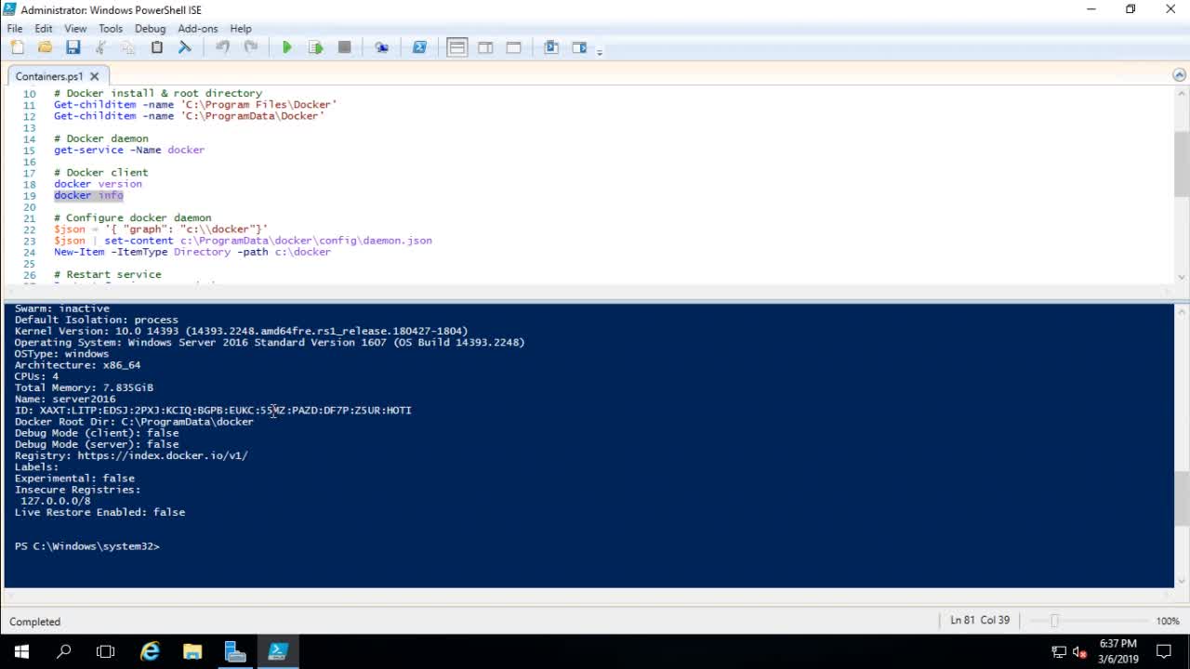Close the Containers.ps1 tab
The width and height of the screenshot is (1190, 669).
click(94, 76)
